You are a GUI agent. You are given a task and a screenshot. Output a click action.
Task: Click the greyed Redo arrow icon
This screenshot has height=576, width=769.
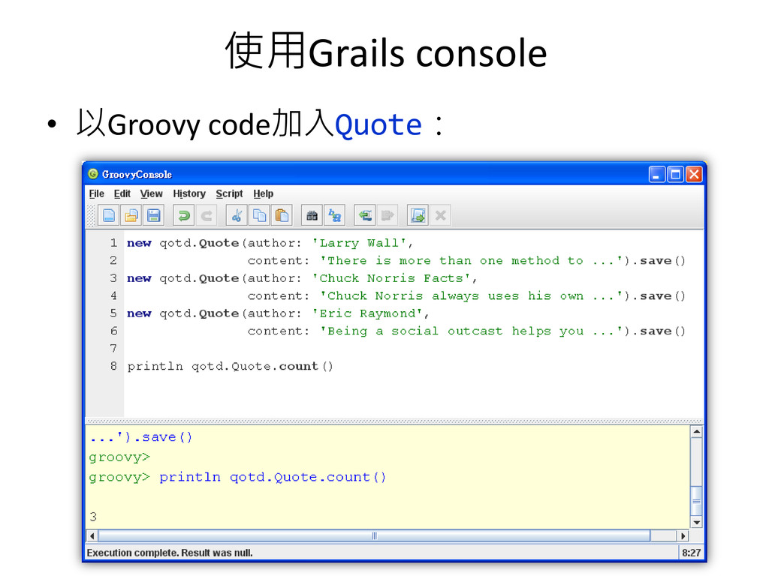[x=207, y=215]
